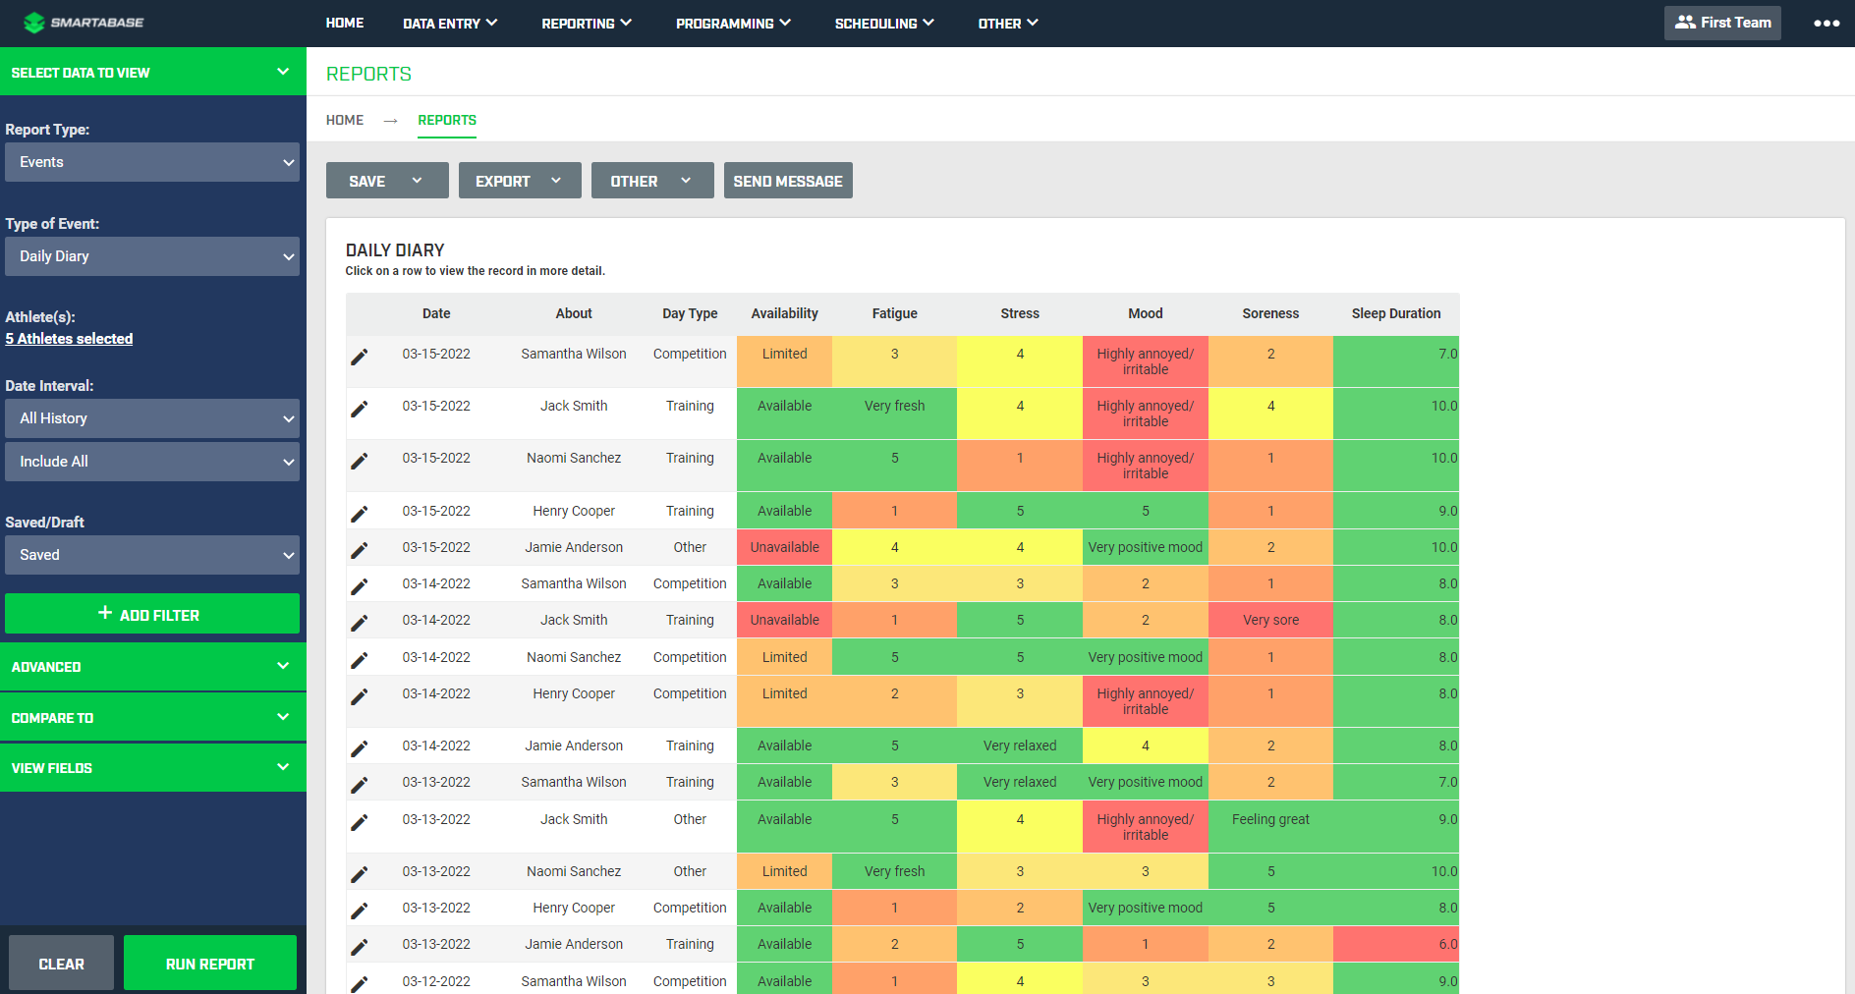Open the Report Type dropdown showing Events

tap(151, 161)
